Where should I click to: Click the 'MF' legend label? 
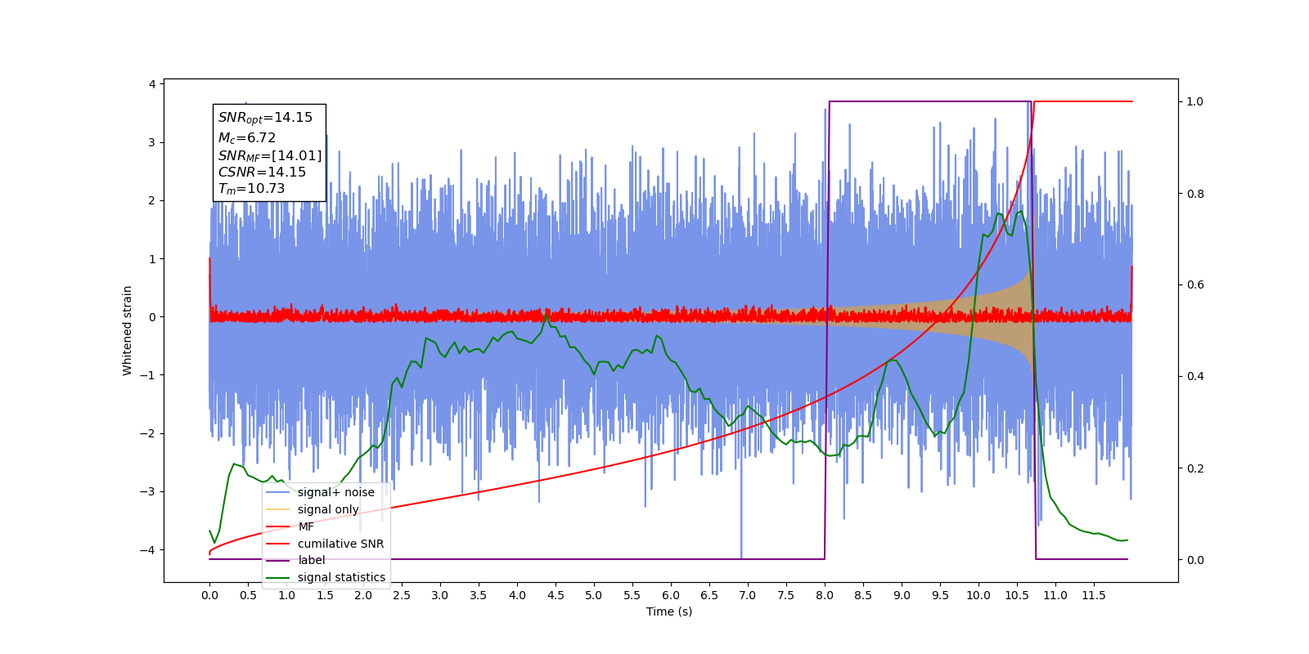(306, 526)
